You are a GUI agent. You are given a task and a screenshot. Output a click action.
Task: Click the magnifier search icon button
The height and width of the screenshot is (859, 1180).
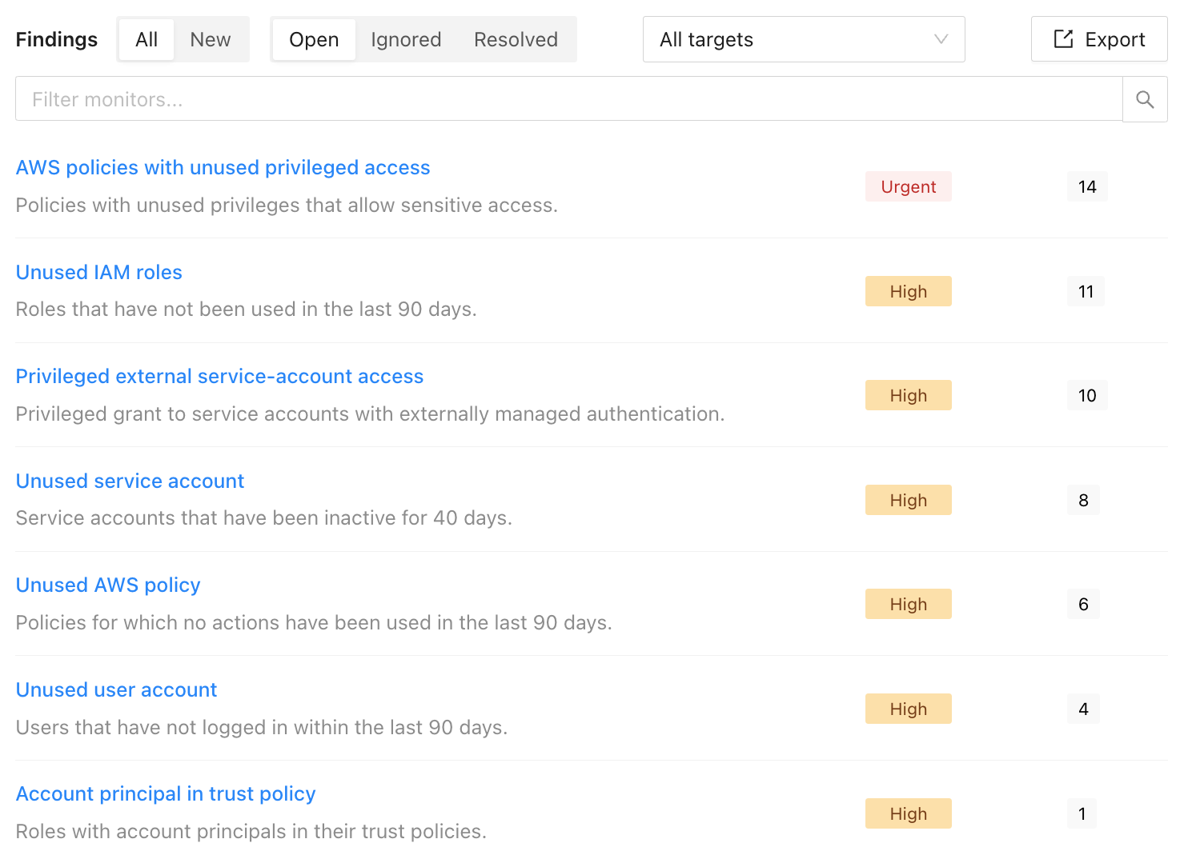point(1145,99)
